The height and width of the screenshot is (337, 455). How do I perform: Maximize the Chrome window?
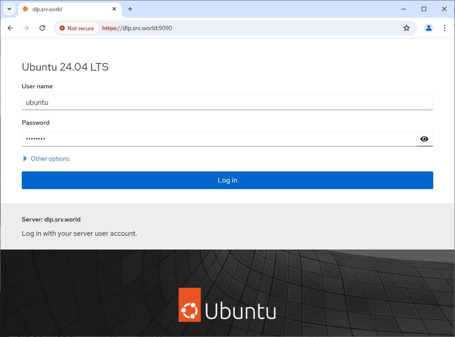click(x=423, y=9)
